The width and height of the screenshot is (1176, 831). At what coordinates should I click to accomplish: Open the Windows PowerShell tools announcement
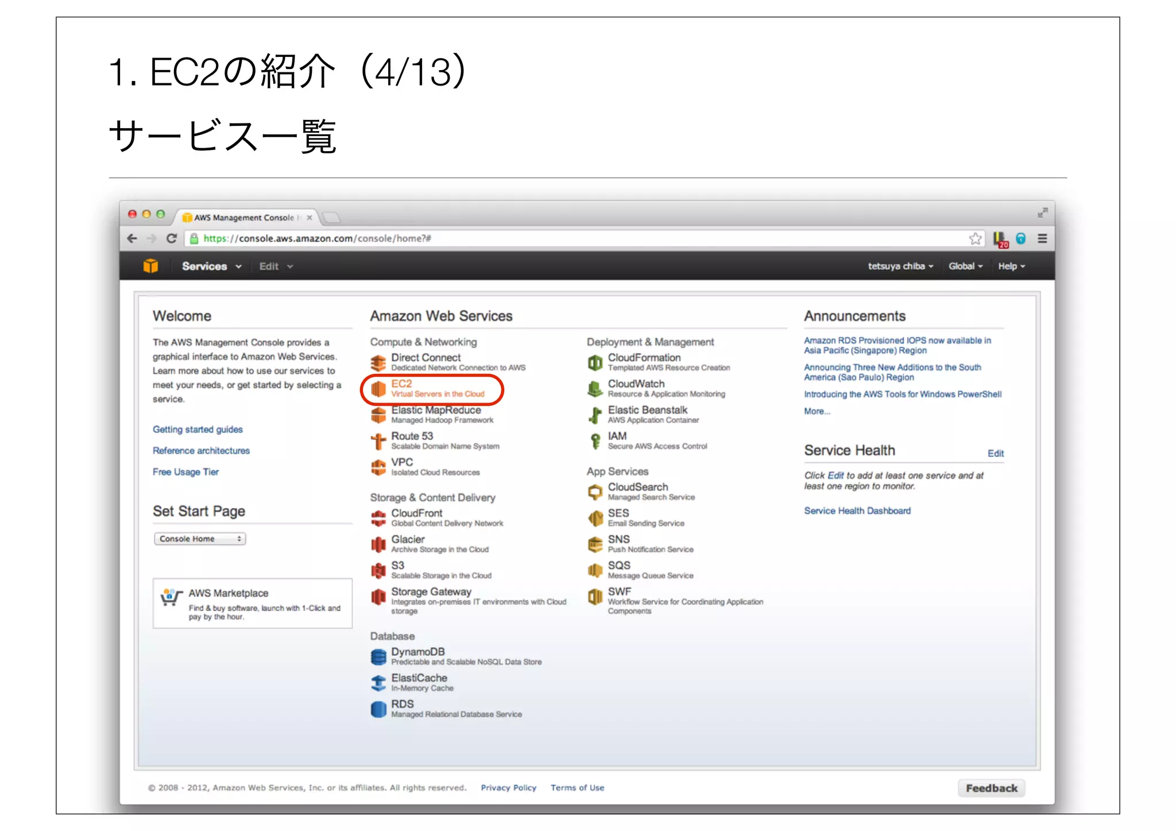click(903, 395)
